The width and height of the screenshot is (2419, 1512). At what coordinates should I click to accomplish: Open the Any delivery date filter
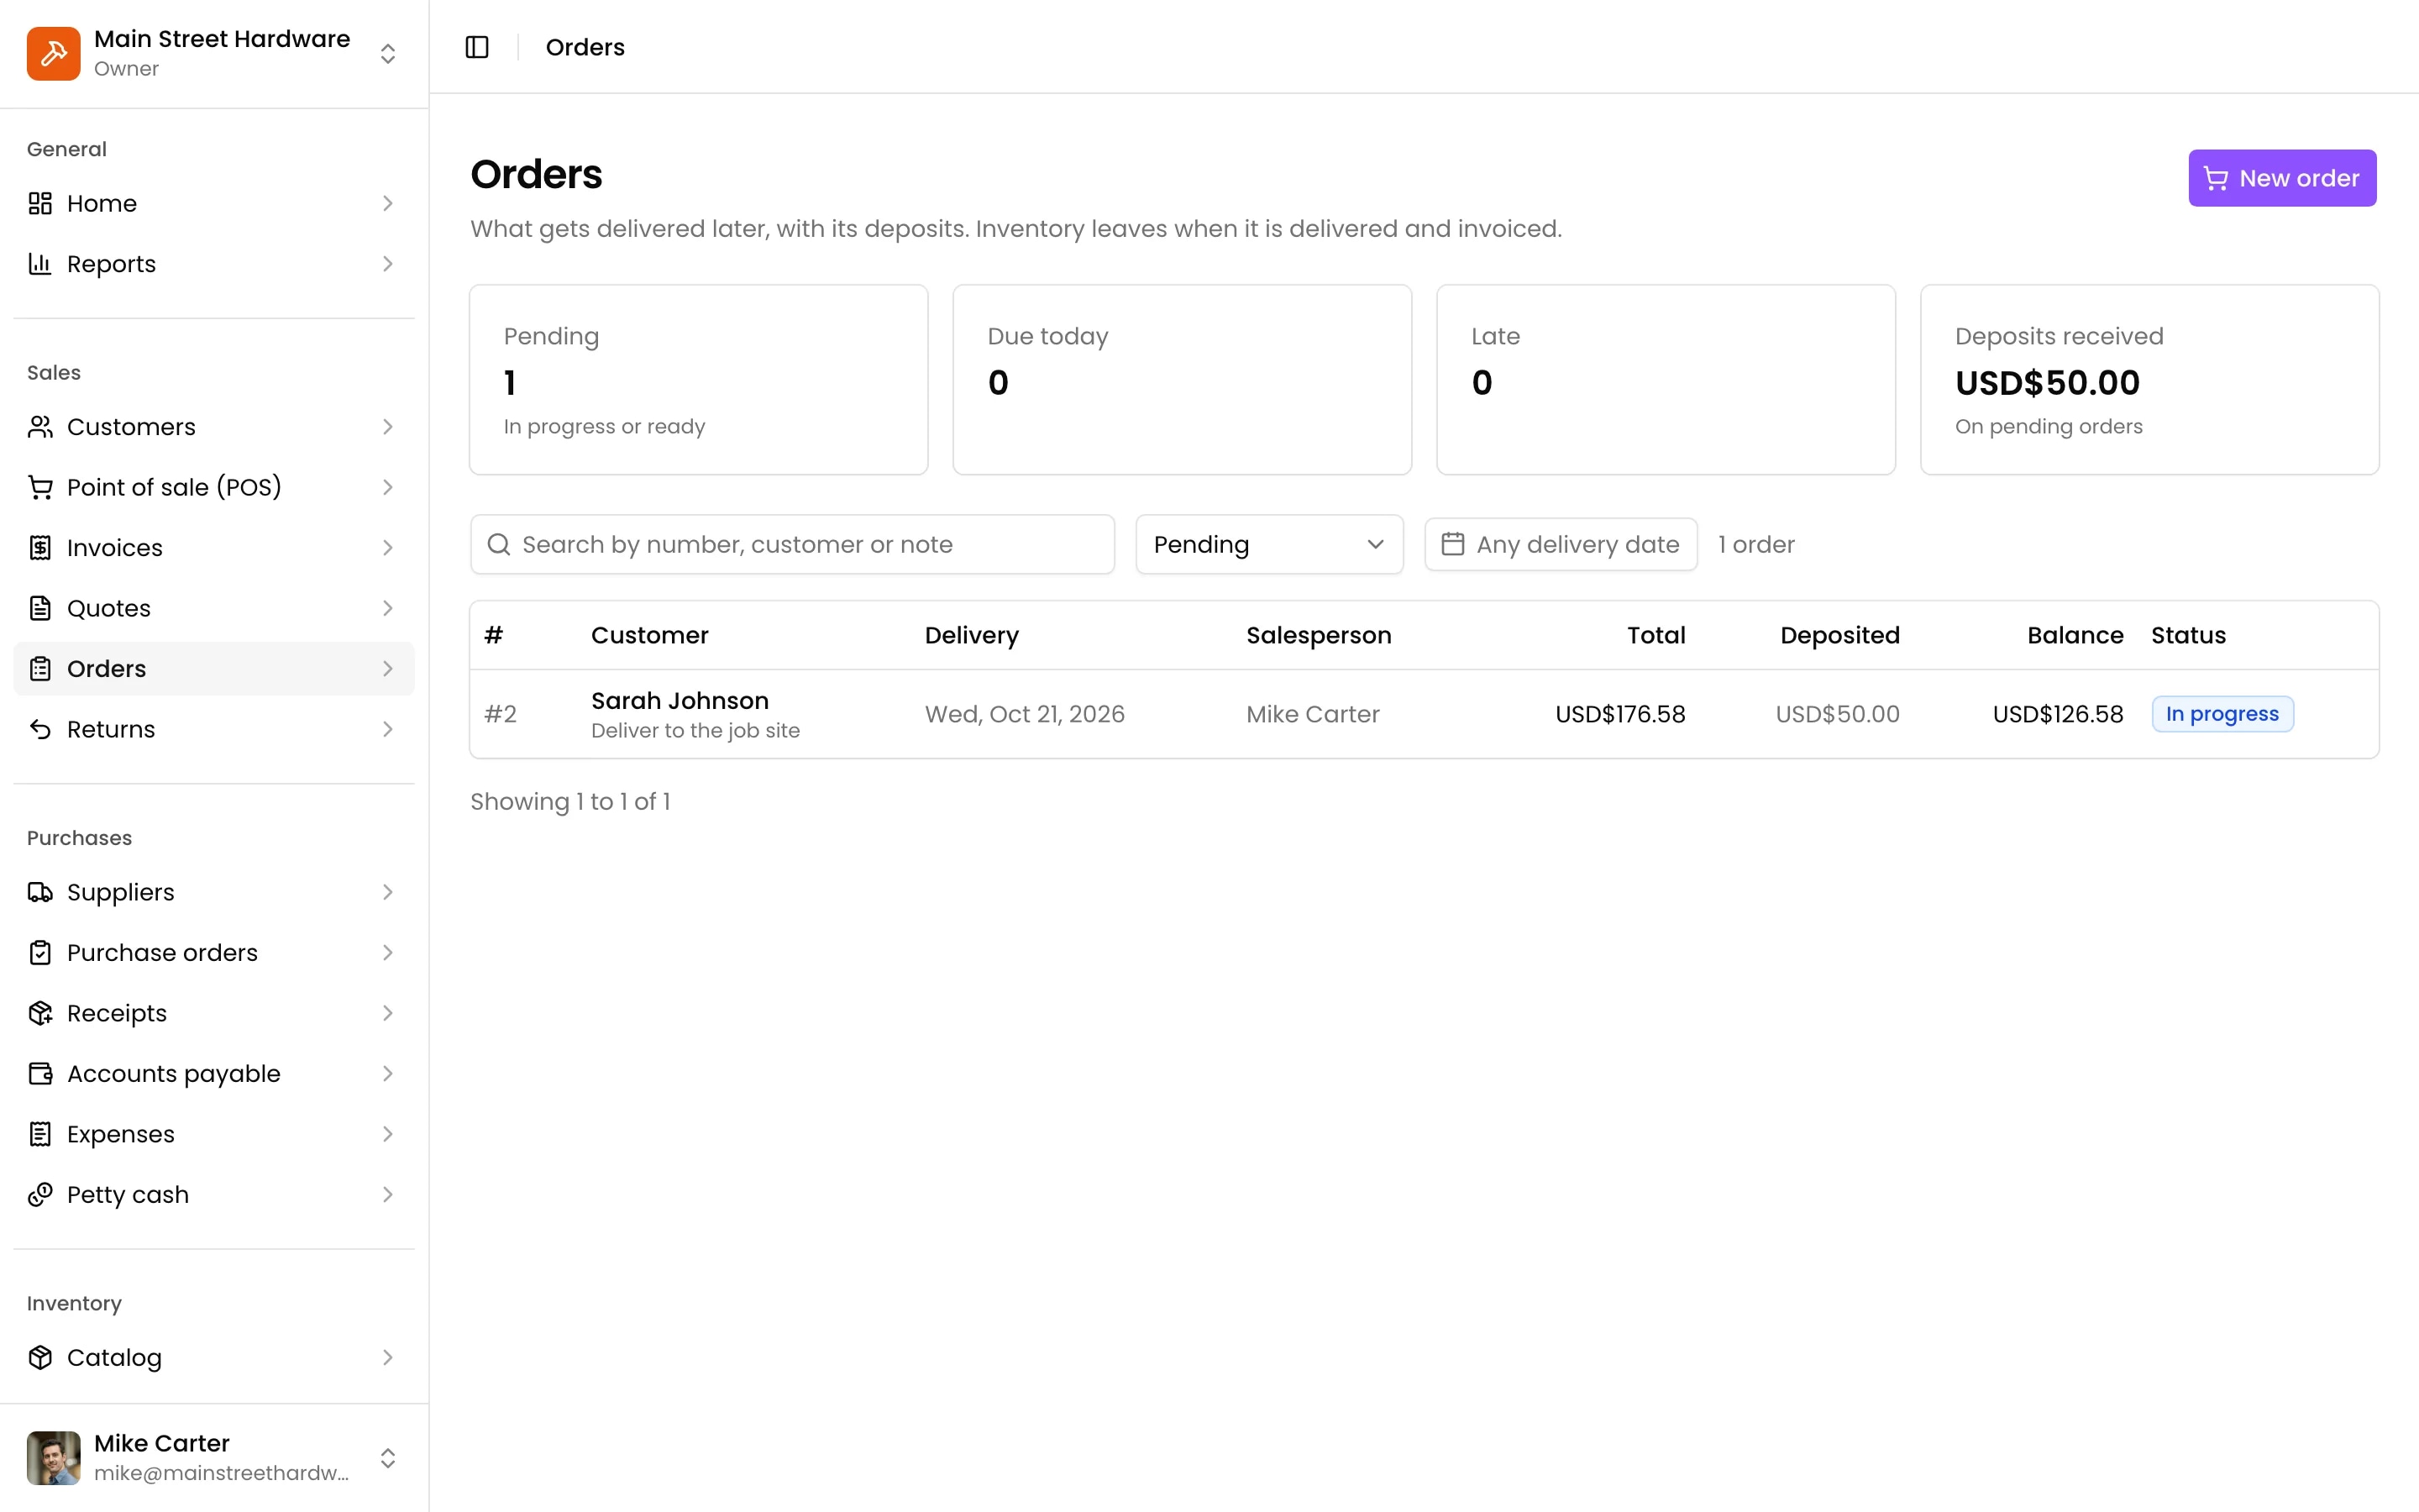tap(1561, 544)
